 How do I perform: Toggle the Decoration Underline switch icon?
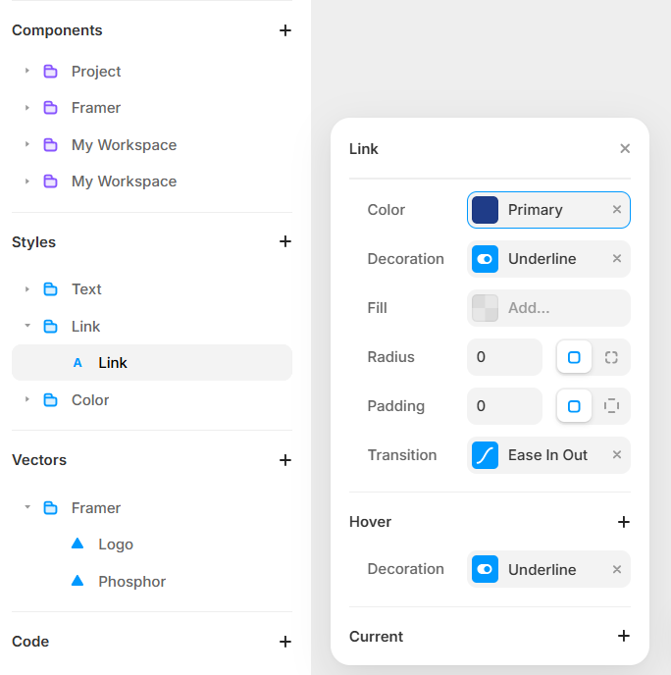(486, 259)
